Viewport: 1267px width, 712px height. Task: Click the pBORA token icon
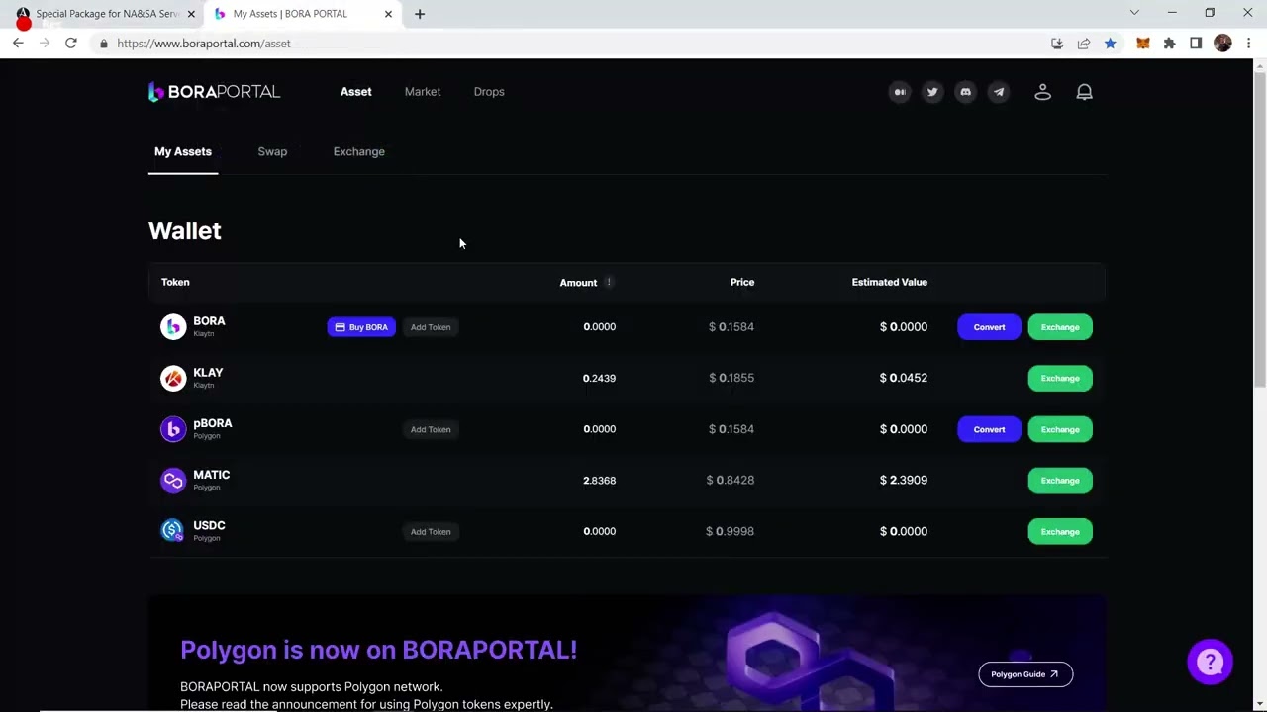(173, 429)
